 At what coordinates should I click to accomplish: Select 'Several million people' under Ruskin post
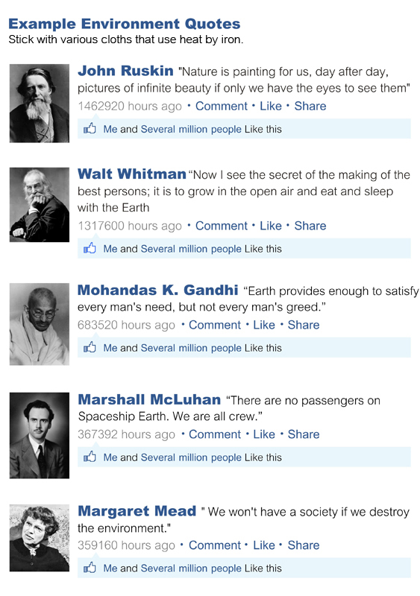[191, 129]
